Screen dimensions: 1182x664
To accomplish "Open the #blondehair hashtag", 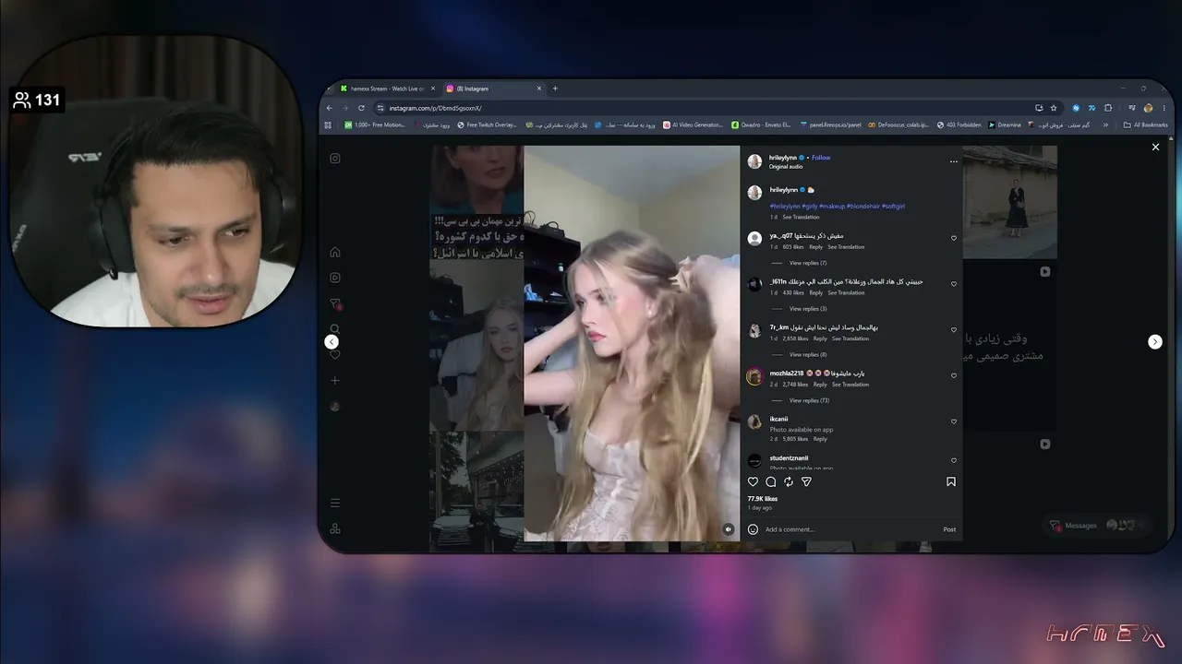I will pyautogui.click(x=862, y=207).
